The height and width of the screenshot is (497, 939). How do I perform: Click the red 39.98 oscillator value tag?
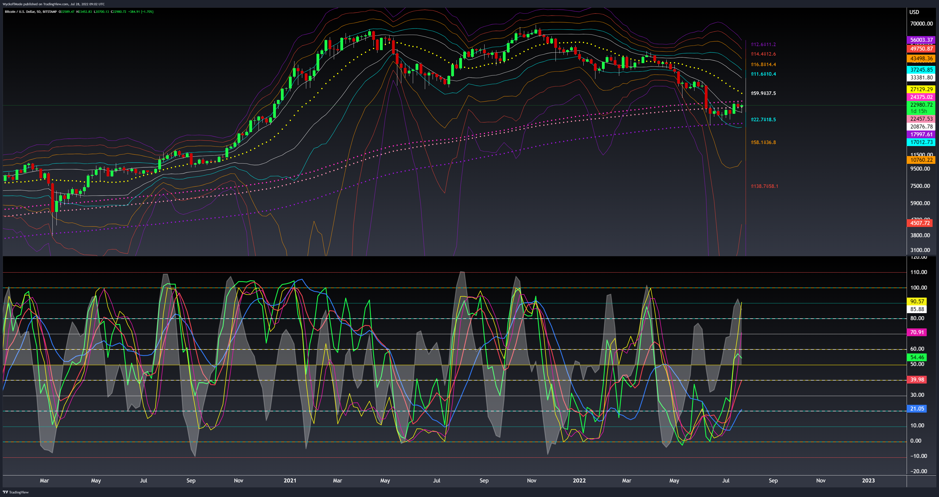point(917,380)
